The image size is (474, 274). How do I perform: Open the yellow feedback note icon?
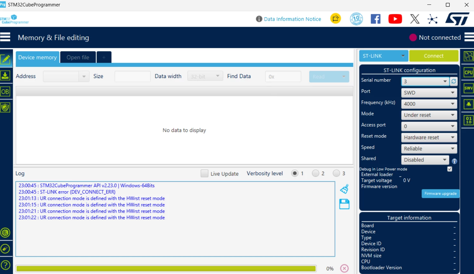pyautogui.click(x=335, y=19)
